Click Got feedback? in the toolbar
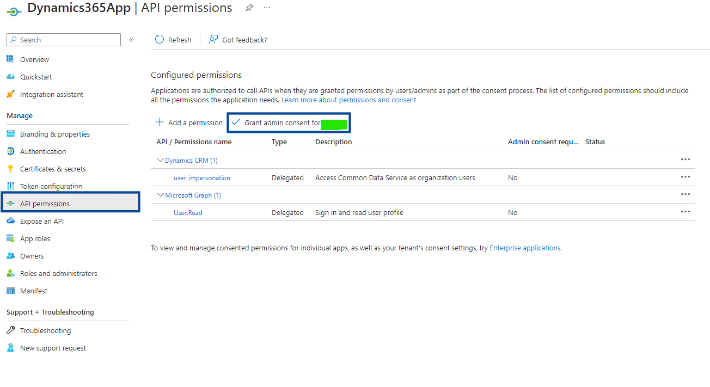The width and height of the screenshot is (710, 387). 245,40
